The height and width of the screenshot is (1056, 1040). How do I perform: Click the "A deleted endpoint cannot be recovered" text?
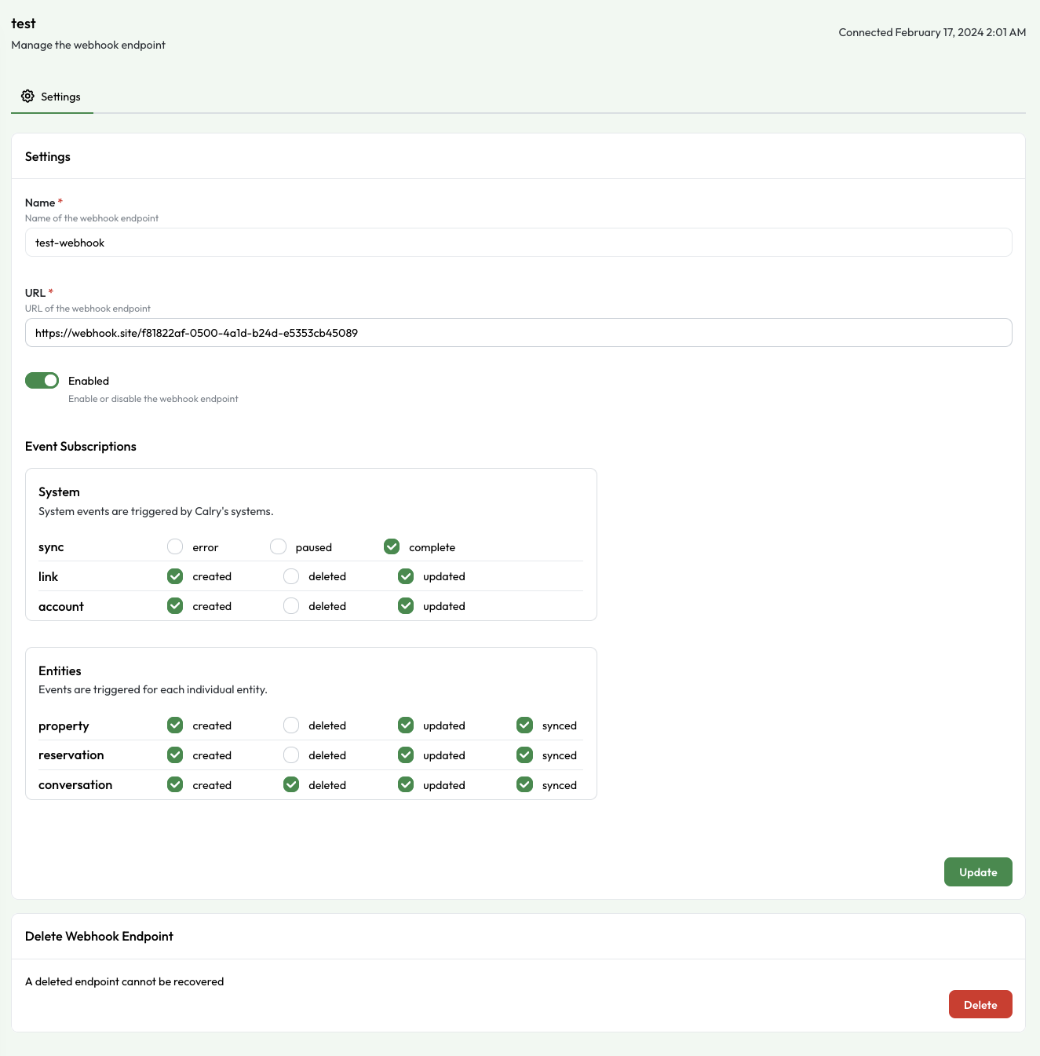(x=125, y=982)
